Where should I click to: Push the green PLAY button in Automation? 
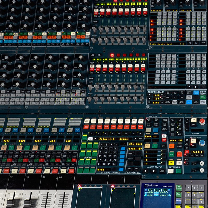(171, 154)
